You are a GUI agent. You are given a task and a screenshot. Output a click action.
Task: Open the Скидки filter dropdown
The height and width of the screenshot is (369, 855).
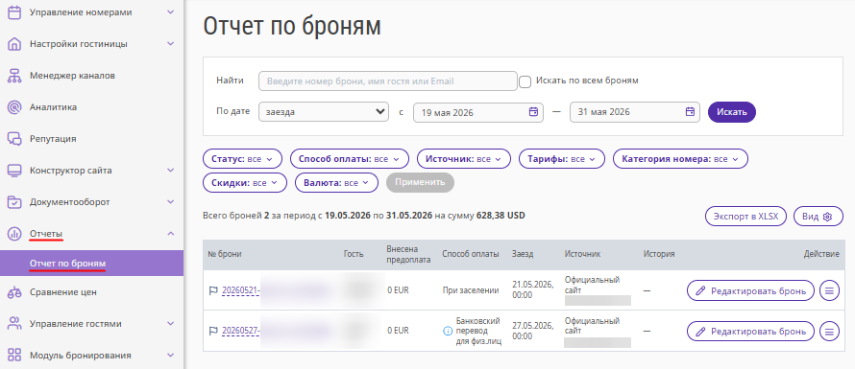(244, 182)
